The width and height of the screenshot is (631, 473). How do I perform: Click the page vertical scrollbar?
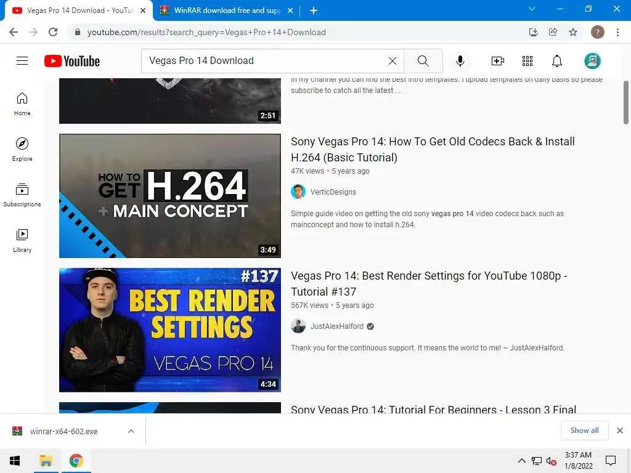pos(626,103)
